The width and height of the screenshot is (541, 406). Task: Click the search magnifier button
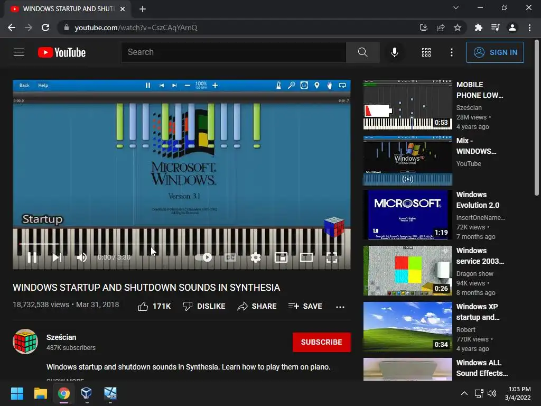click(362, 52)
